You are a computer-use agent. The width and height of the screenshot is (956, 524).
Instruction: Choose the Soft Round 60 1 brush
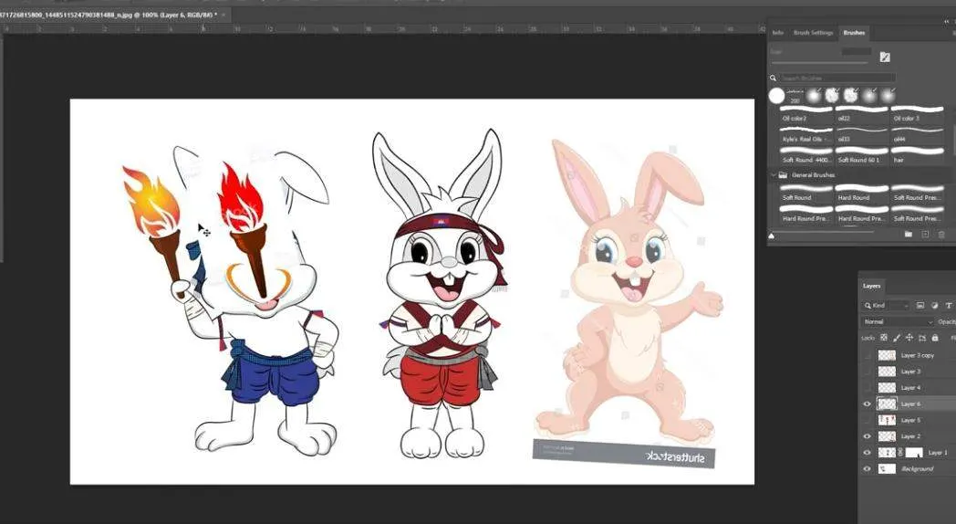coord(861,155)
